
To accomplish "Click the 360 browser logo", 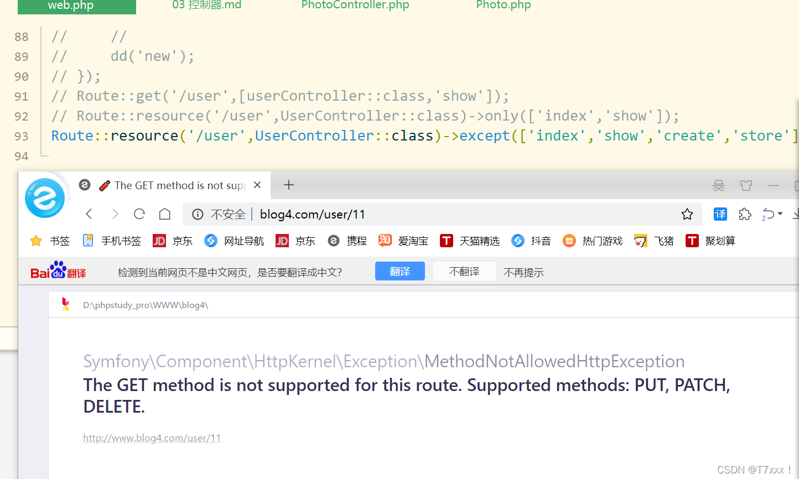I will pyautogui.click(x=45, y=197).
